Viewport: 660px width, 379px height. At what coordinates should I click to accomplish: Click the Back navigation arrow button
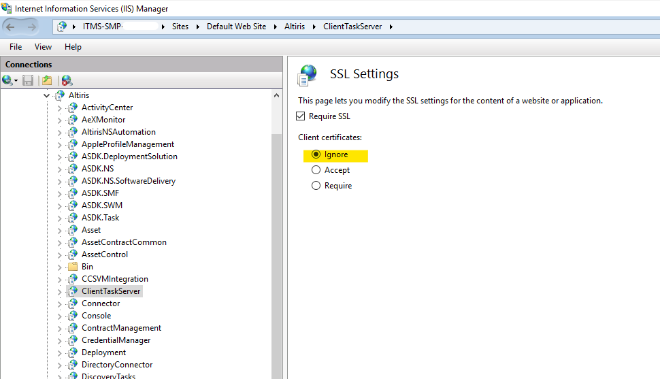pyautogui.click(x=12, y=27)
